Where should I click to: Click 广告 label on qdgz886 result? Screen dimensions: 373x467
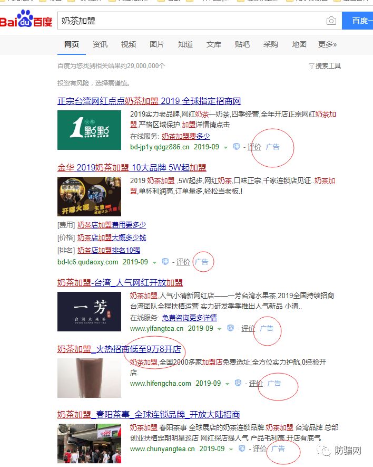pos(272,147)
